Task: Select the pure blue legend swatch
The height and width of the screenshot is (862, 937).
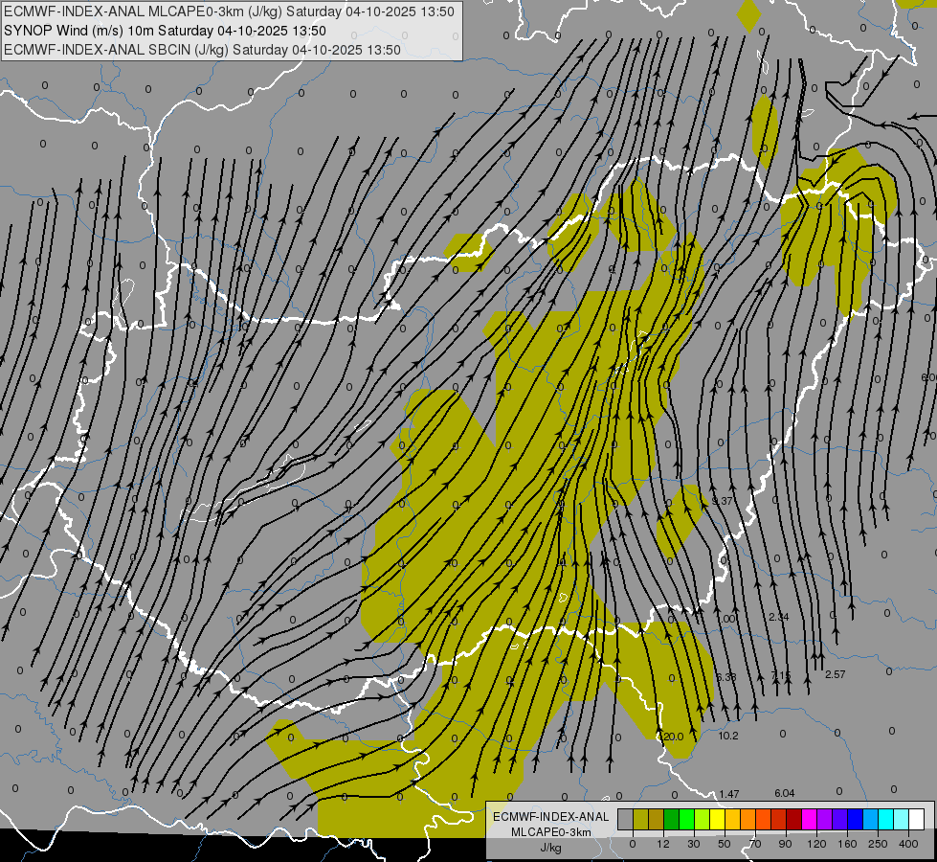Action: click(x=856, y=819)
